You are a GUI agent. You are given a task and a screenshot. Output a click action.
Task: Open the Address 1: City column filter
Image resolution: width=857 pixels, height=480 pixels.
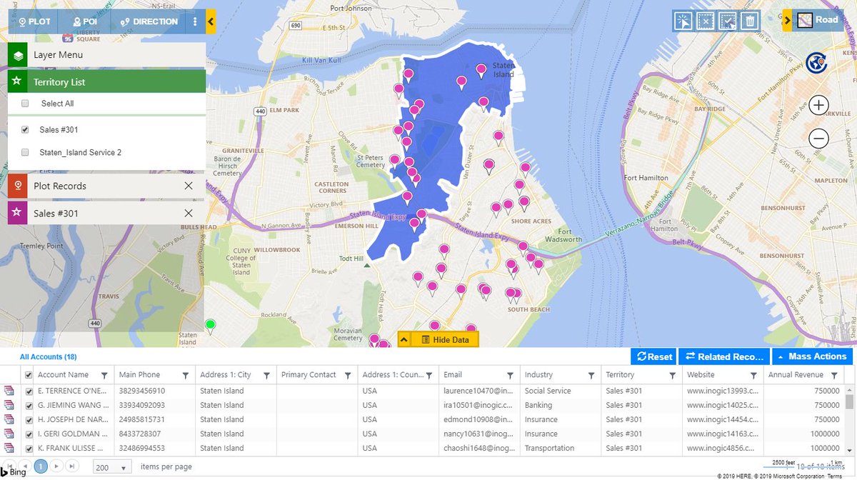coord(266,375)
